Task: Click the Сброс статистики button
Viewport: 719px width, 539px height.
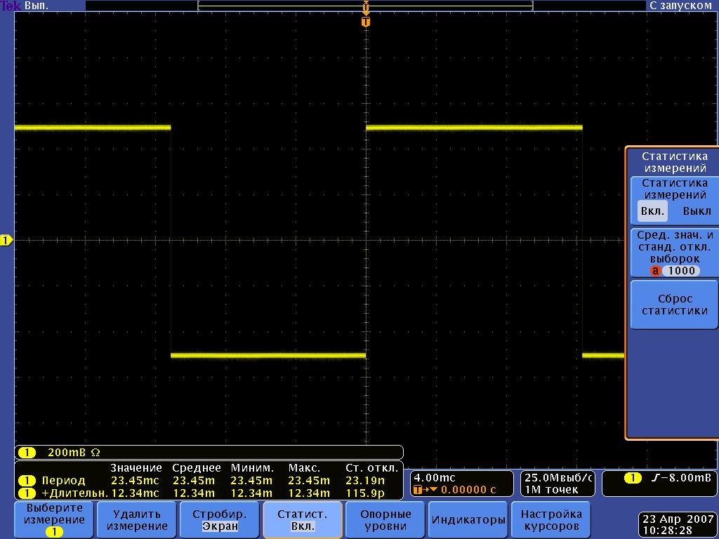Action: tap(675, 305)
